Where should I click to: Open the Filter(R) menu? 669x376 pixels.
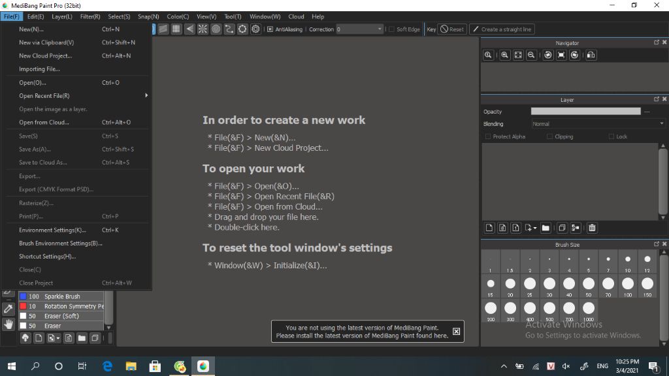(x=90, y=16)
